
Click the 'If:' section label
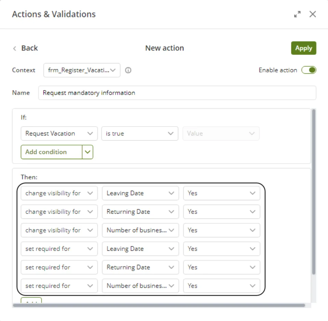(x=24, y=117)
